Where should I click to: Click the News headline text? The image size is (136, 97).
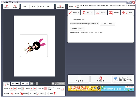pyautogui.click(x=106, y=6)
